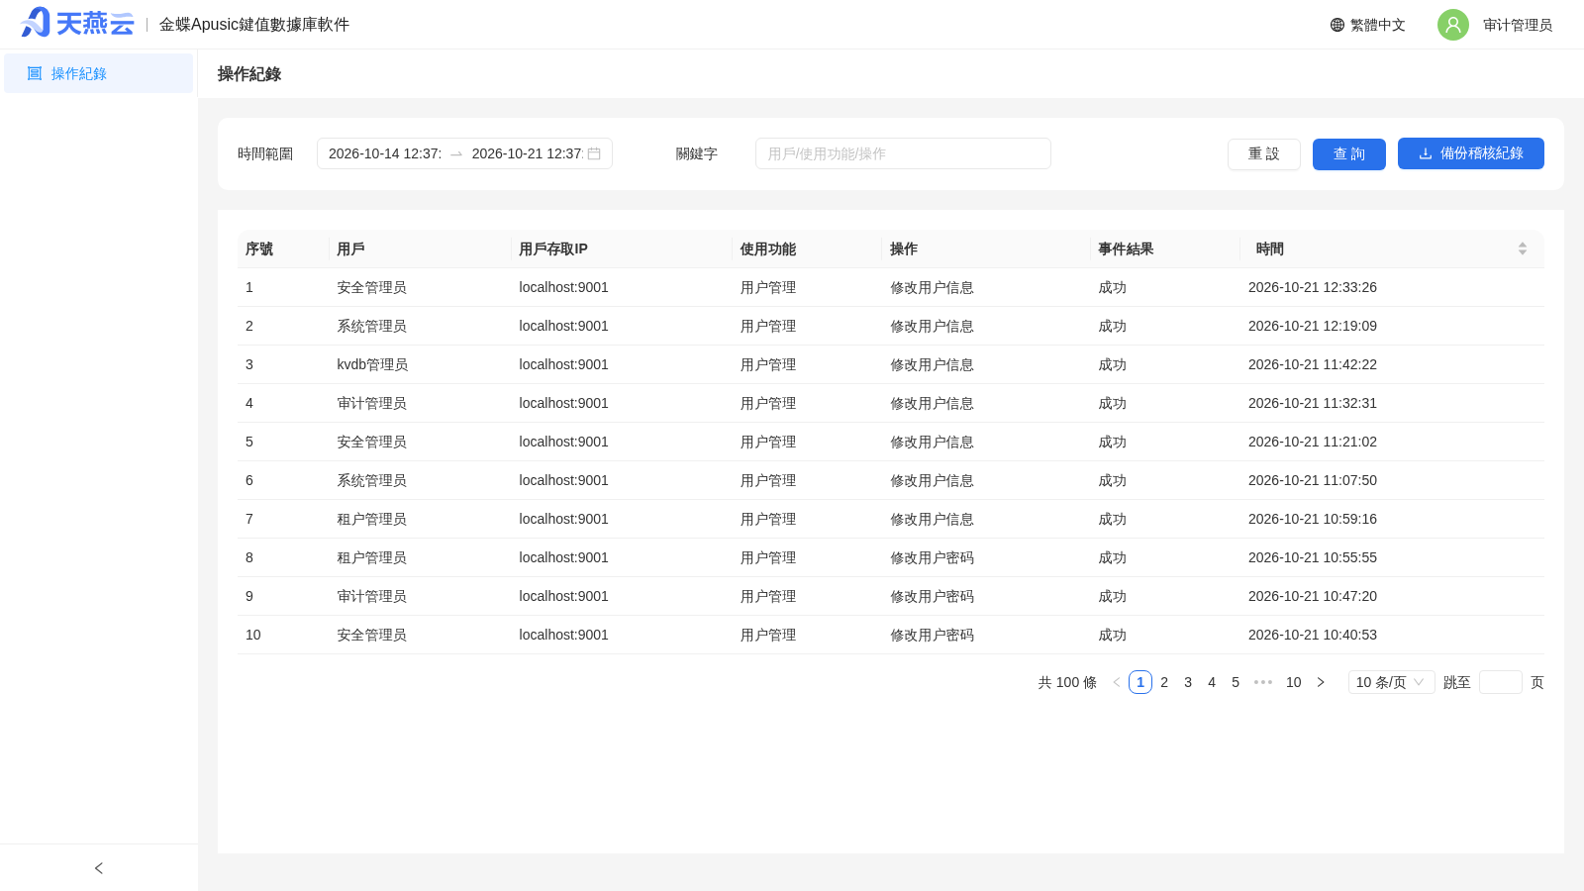Focus the 關鍵字 search field
The image size is (1584, 891).
pyautogui.click(x=903, y=153)
